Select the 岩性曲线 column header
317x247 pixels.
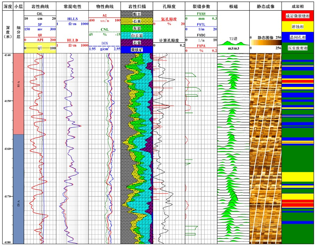pos(40,7)
